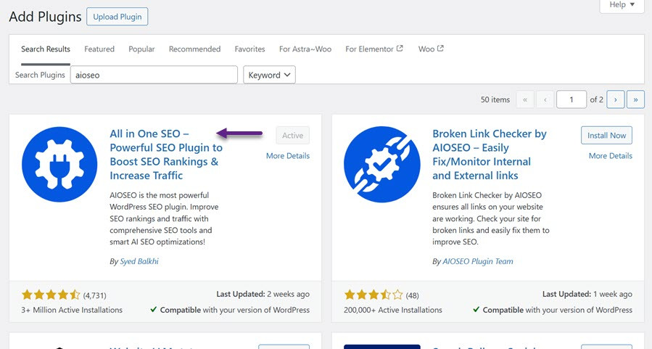Click the Upload Plugin button

coord(117,17)
